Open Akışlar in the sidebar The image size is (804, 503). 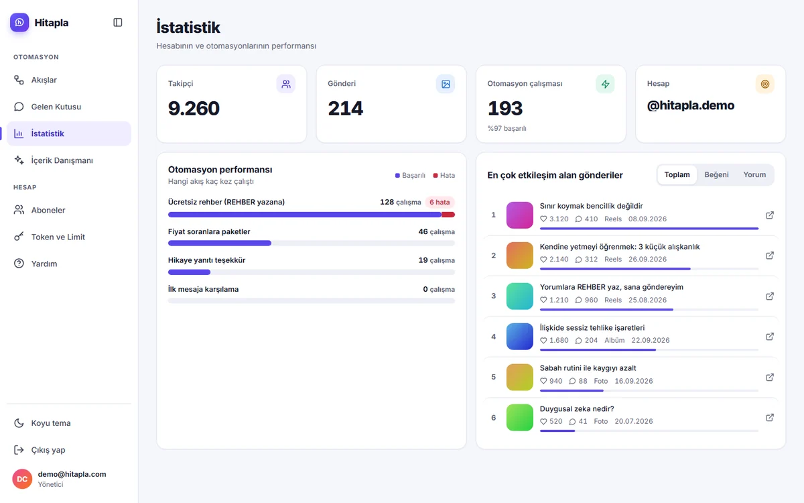tap(69, 80)
